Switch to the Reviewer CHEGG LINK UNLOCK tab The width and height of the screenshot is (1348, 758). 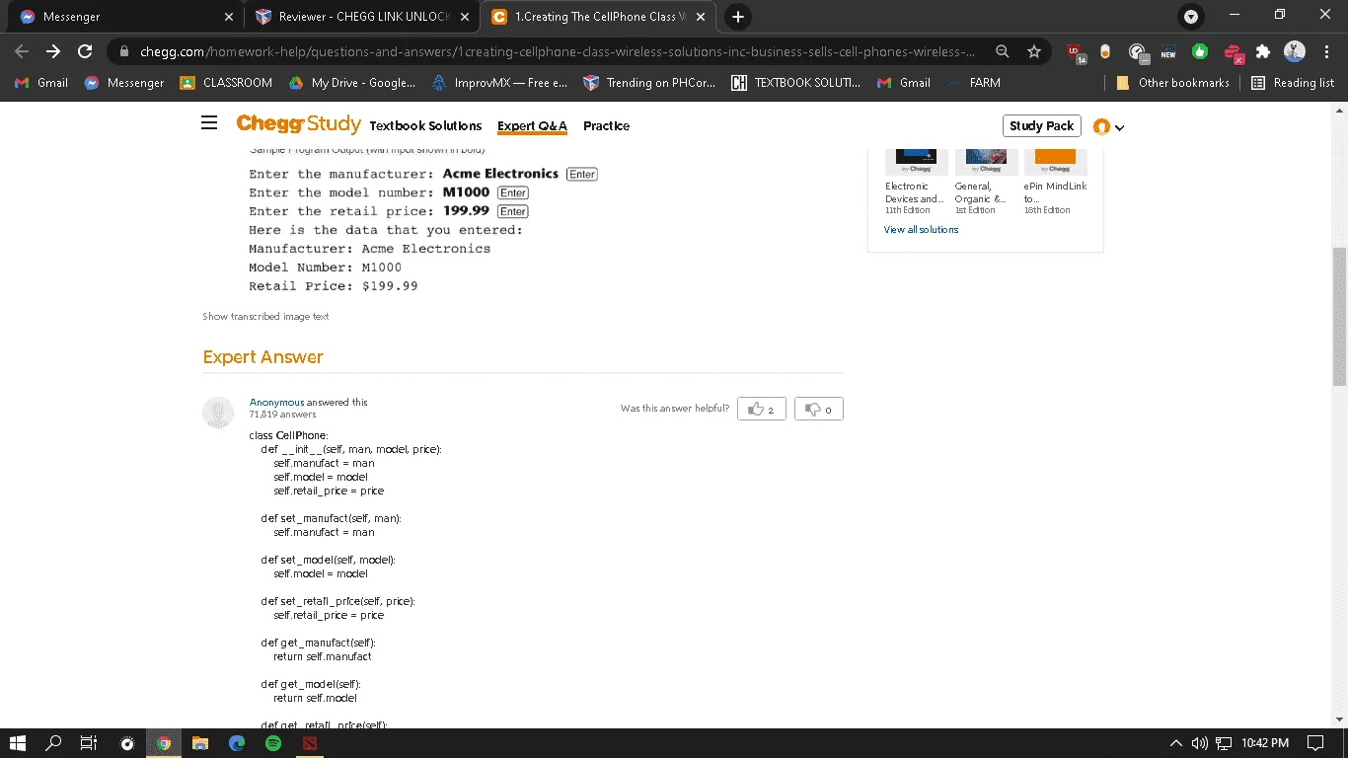pos(362,17)
